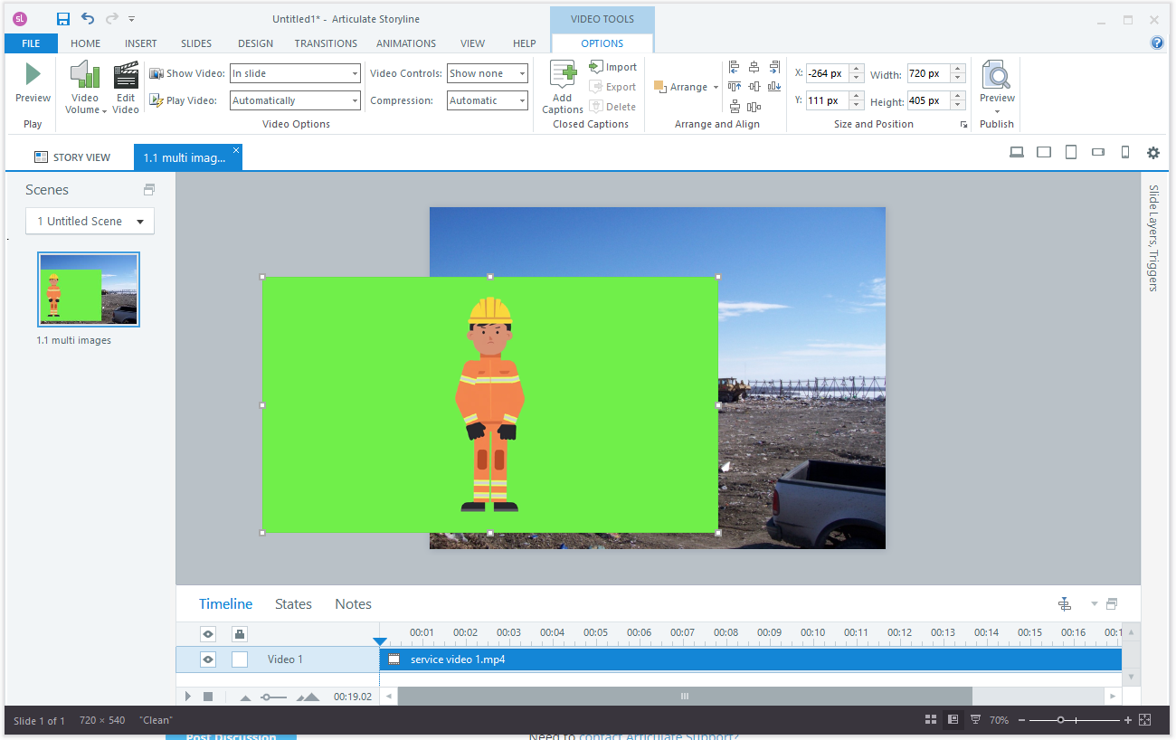
Task: Click the Align Center horizontally icon
Action: [754, 67]
